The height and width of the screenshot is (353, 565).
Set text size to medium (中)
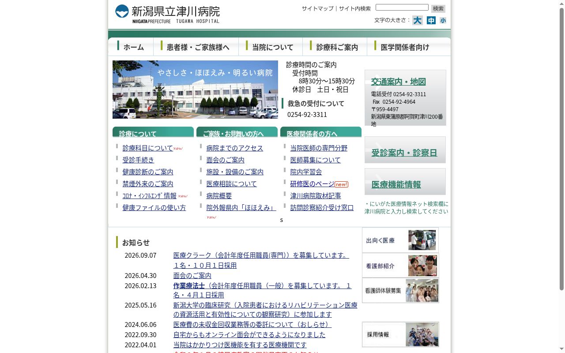coord(431,20)
